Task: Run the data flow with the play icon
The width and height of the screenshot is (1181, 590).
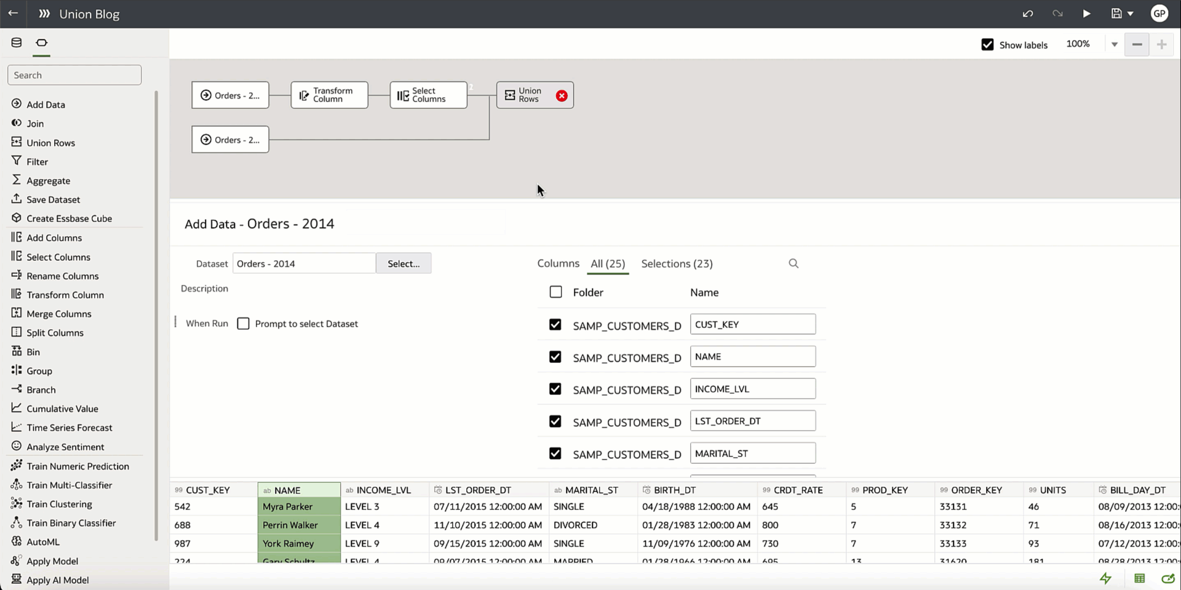Action: (1086, 13)
